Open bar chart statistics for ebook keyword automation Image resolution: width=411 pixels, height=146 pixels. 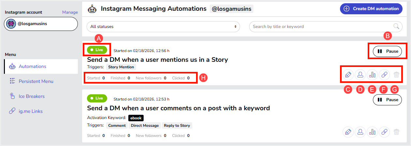pos(372,132)
